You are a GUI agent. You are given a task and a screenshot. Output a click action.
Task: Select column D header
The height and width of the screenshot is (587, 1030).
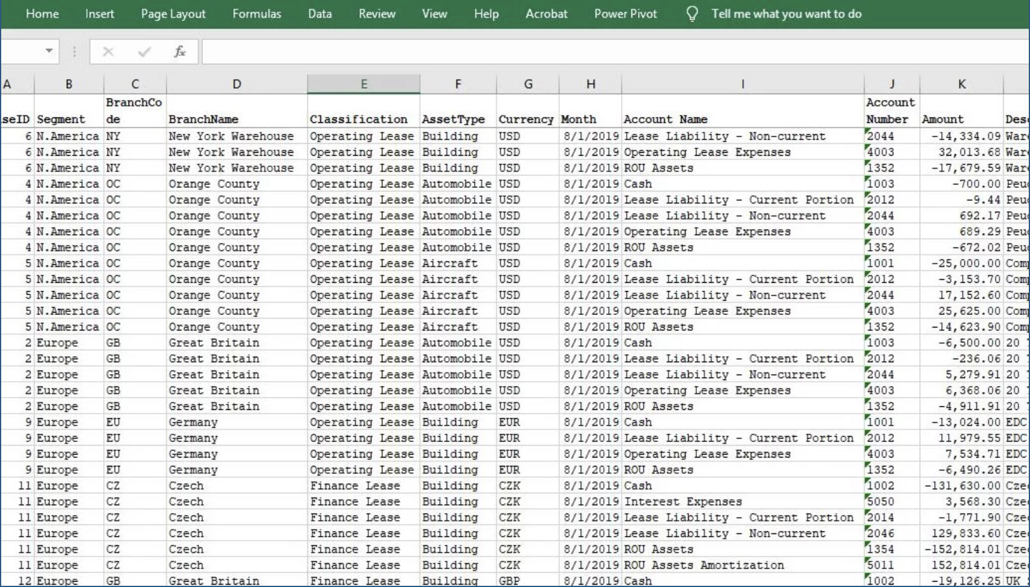click(237, 84)
